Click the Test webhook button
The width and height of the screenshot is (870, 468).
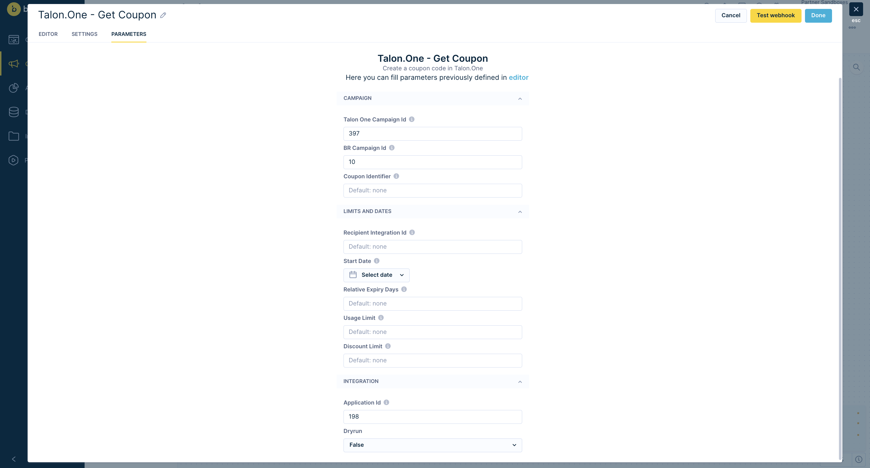(776, 15)
